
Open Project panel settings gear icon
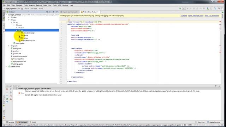coord(54,12)
